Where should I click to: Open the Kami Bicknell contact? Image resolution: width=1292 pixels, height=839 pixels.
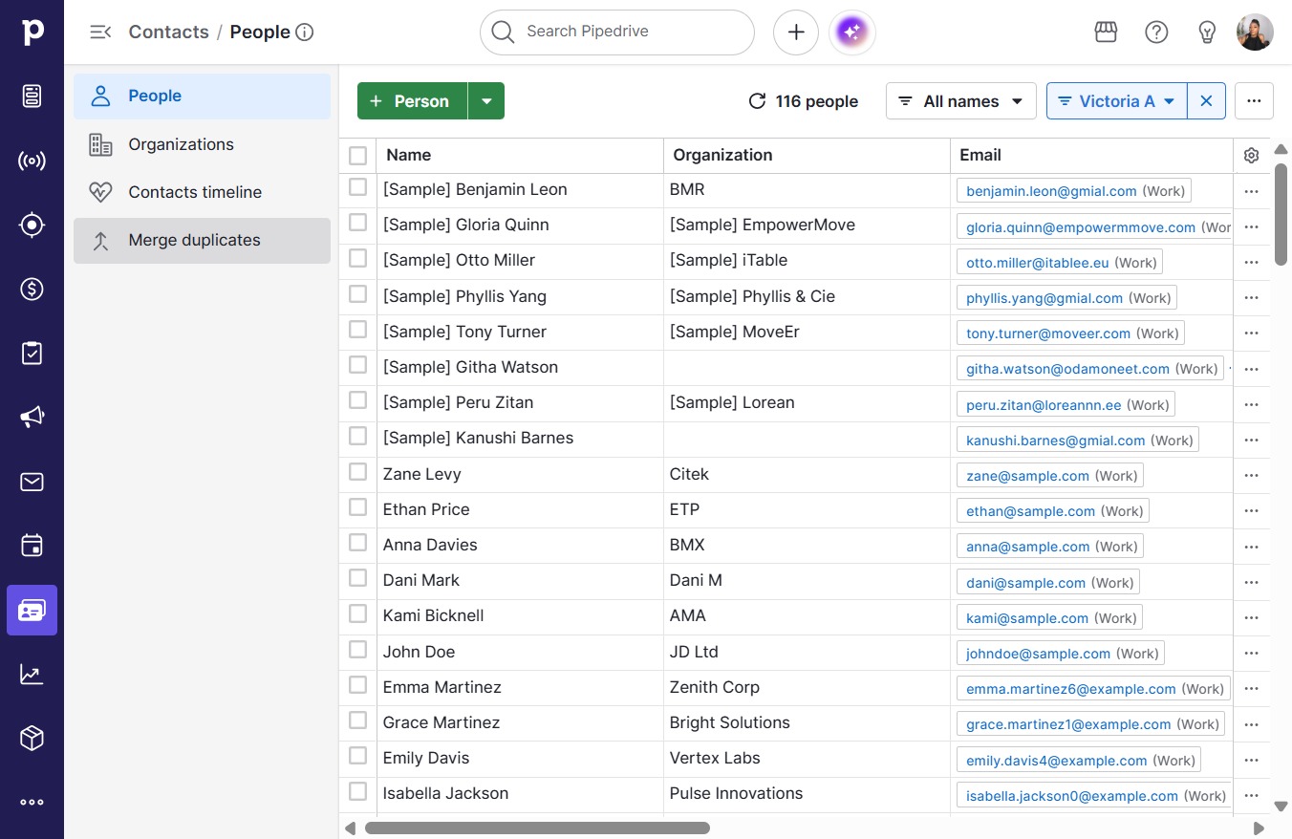point(434,615)
